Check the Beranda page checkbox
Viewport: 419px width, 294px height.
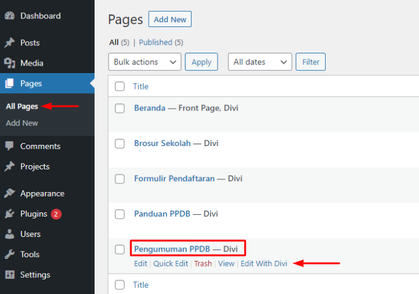click(x=119, y=109)
